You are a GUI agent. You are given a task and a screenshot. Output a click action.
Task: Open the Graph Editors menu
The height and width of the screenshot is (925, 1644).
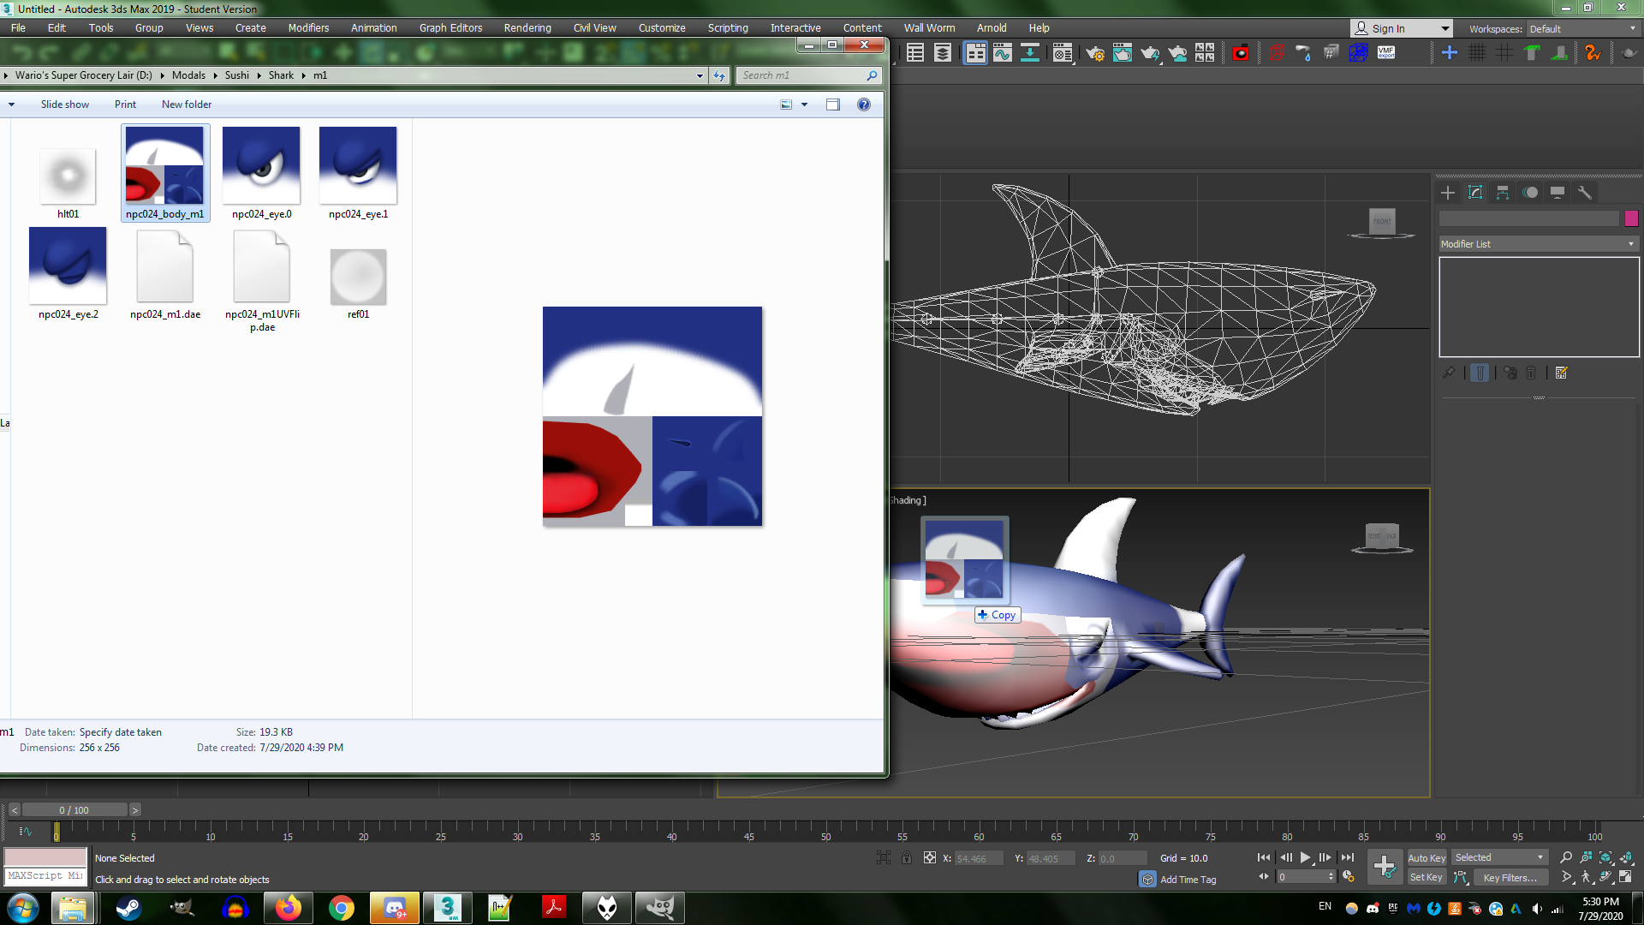pyautogui.click(x=450, y=27)
